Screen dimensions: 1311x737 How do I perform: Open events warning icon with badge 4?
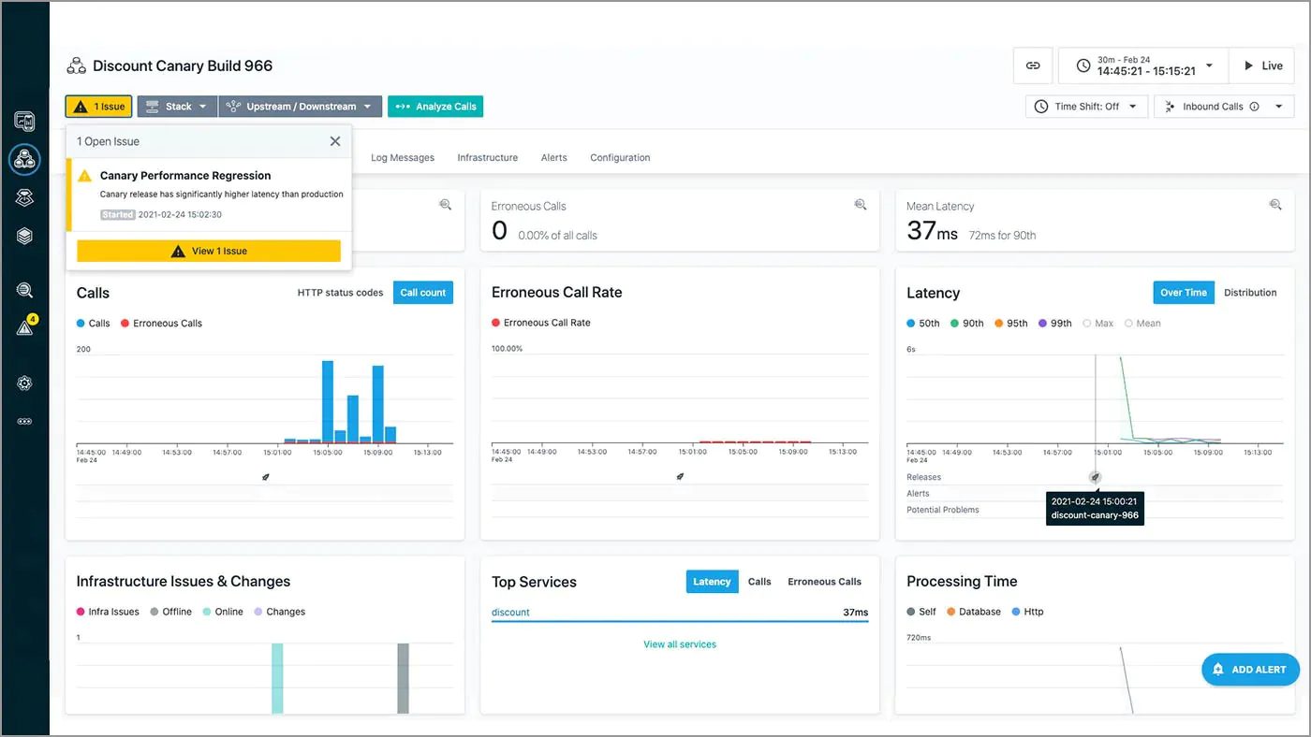coord(25,326)
